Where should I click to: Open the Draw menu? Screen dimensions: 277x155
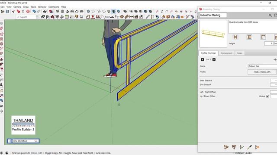pyautogui.click(x=26, y=7)
